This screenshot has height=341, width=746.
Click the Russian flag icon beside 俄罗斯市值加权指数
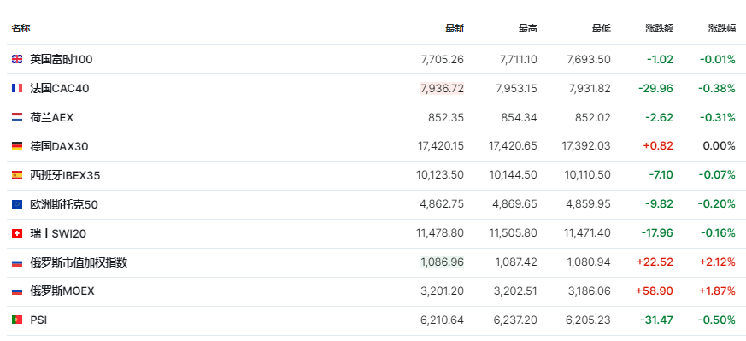click(17, 262)
